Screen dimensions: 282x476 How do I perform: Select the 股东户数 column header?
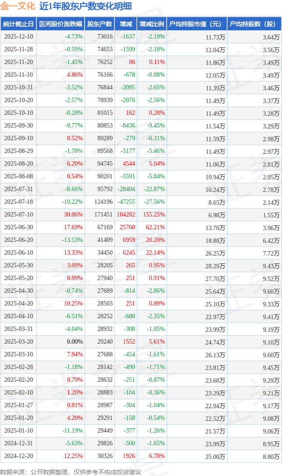(x=100, y=24)
